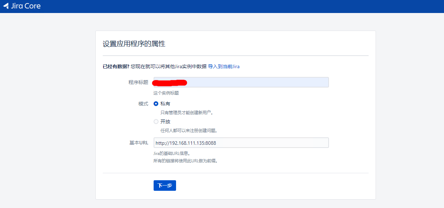This screenshot has width=444, height=208.
Task: Select the 私有 (Private) mode radio button
Action: click(x=156, y=103)
